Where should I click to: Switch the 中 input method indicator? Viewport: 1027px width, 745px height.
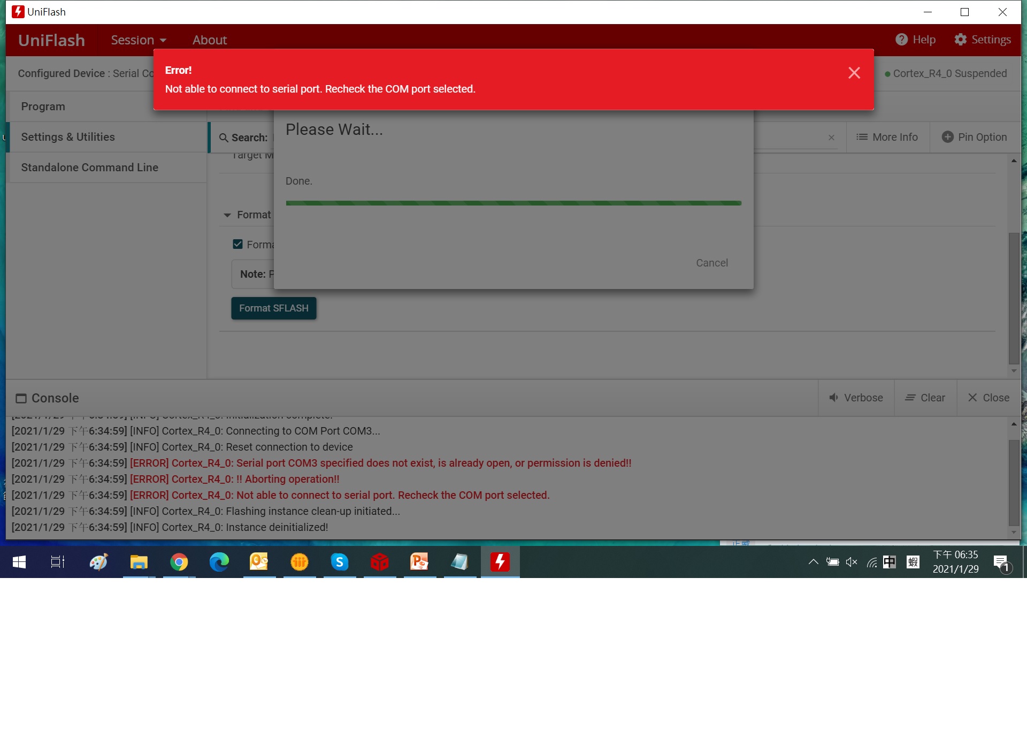click(x=890, y=562)
